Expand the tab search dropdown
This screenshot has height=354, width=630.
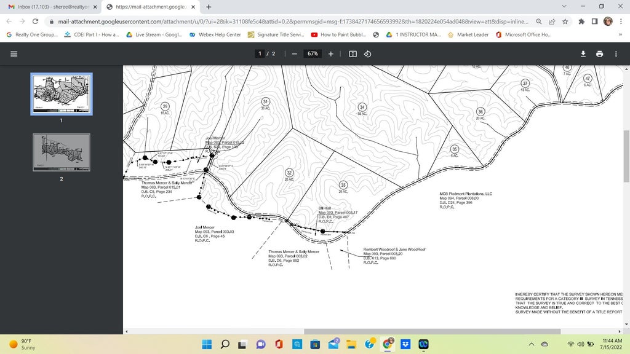(564, 6)
